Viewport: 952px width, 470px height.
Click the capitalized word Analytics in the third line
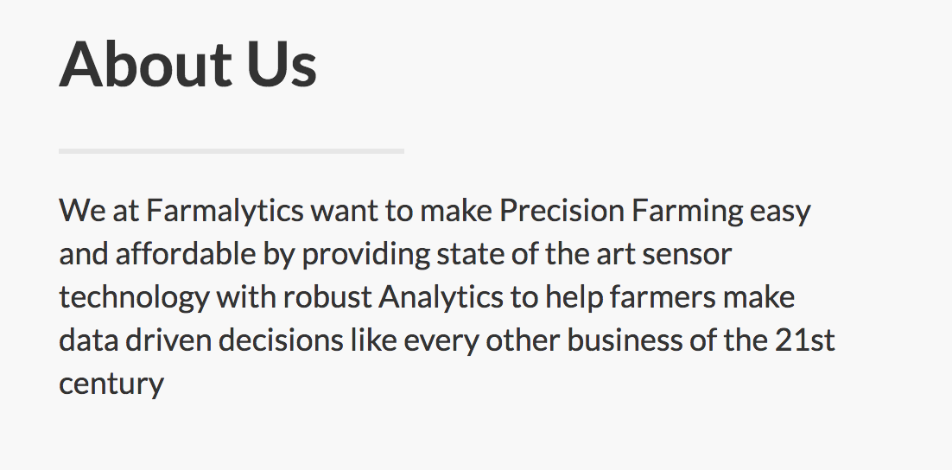point(441,297)
